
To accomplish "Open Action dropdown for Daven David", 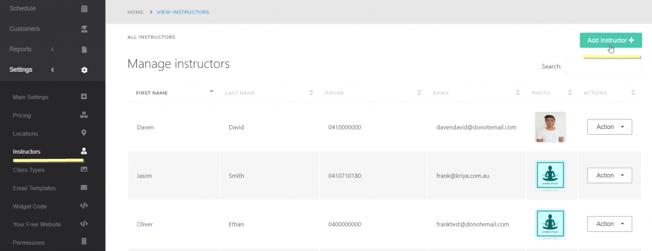I will pos(609,127).
